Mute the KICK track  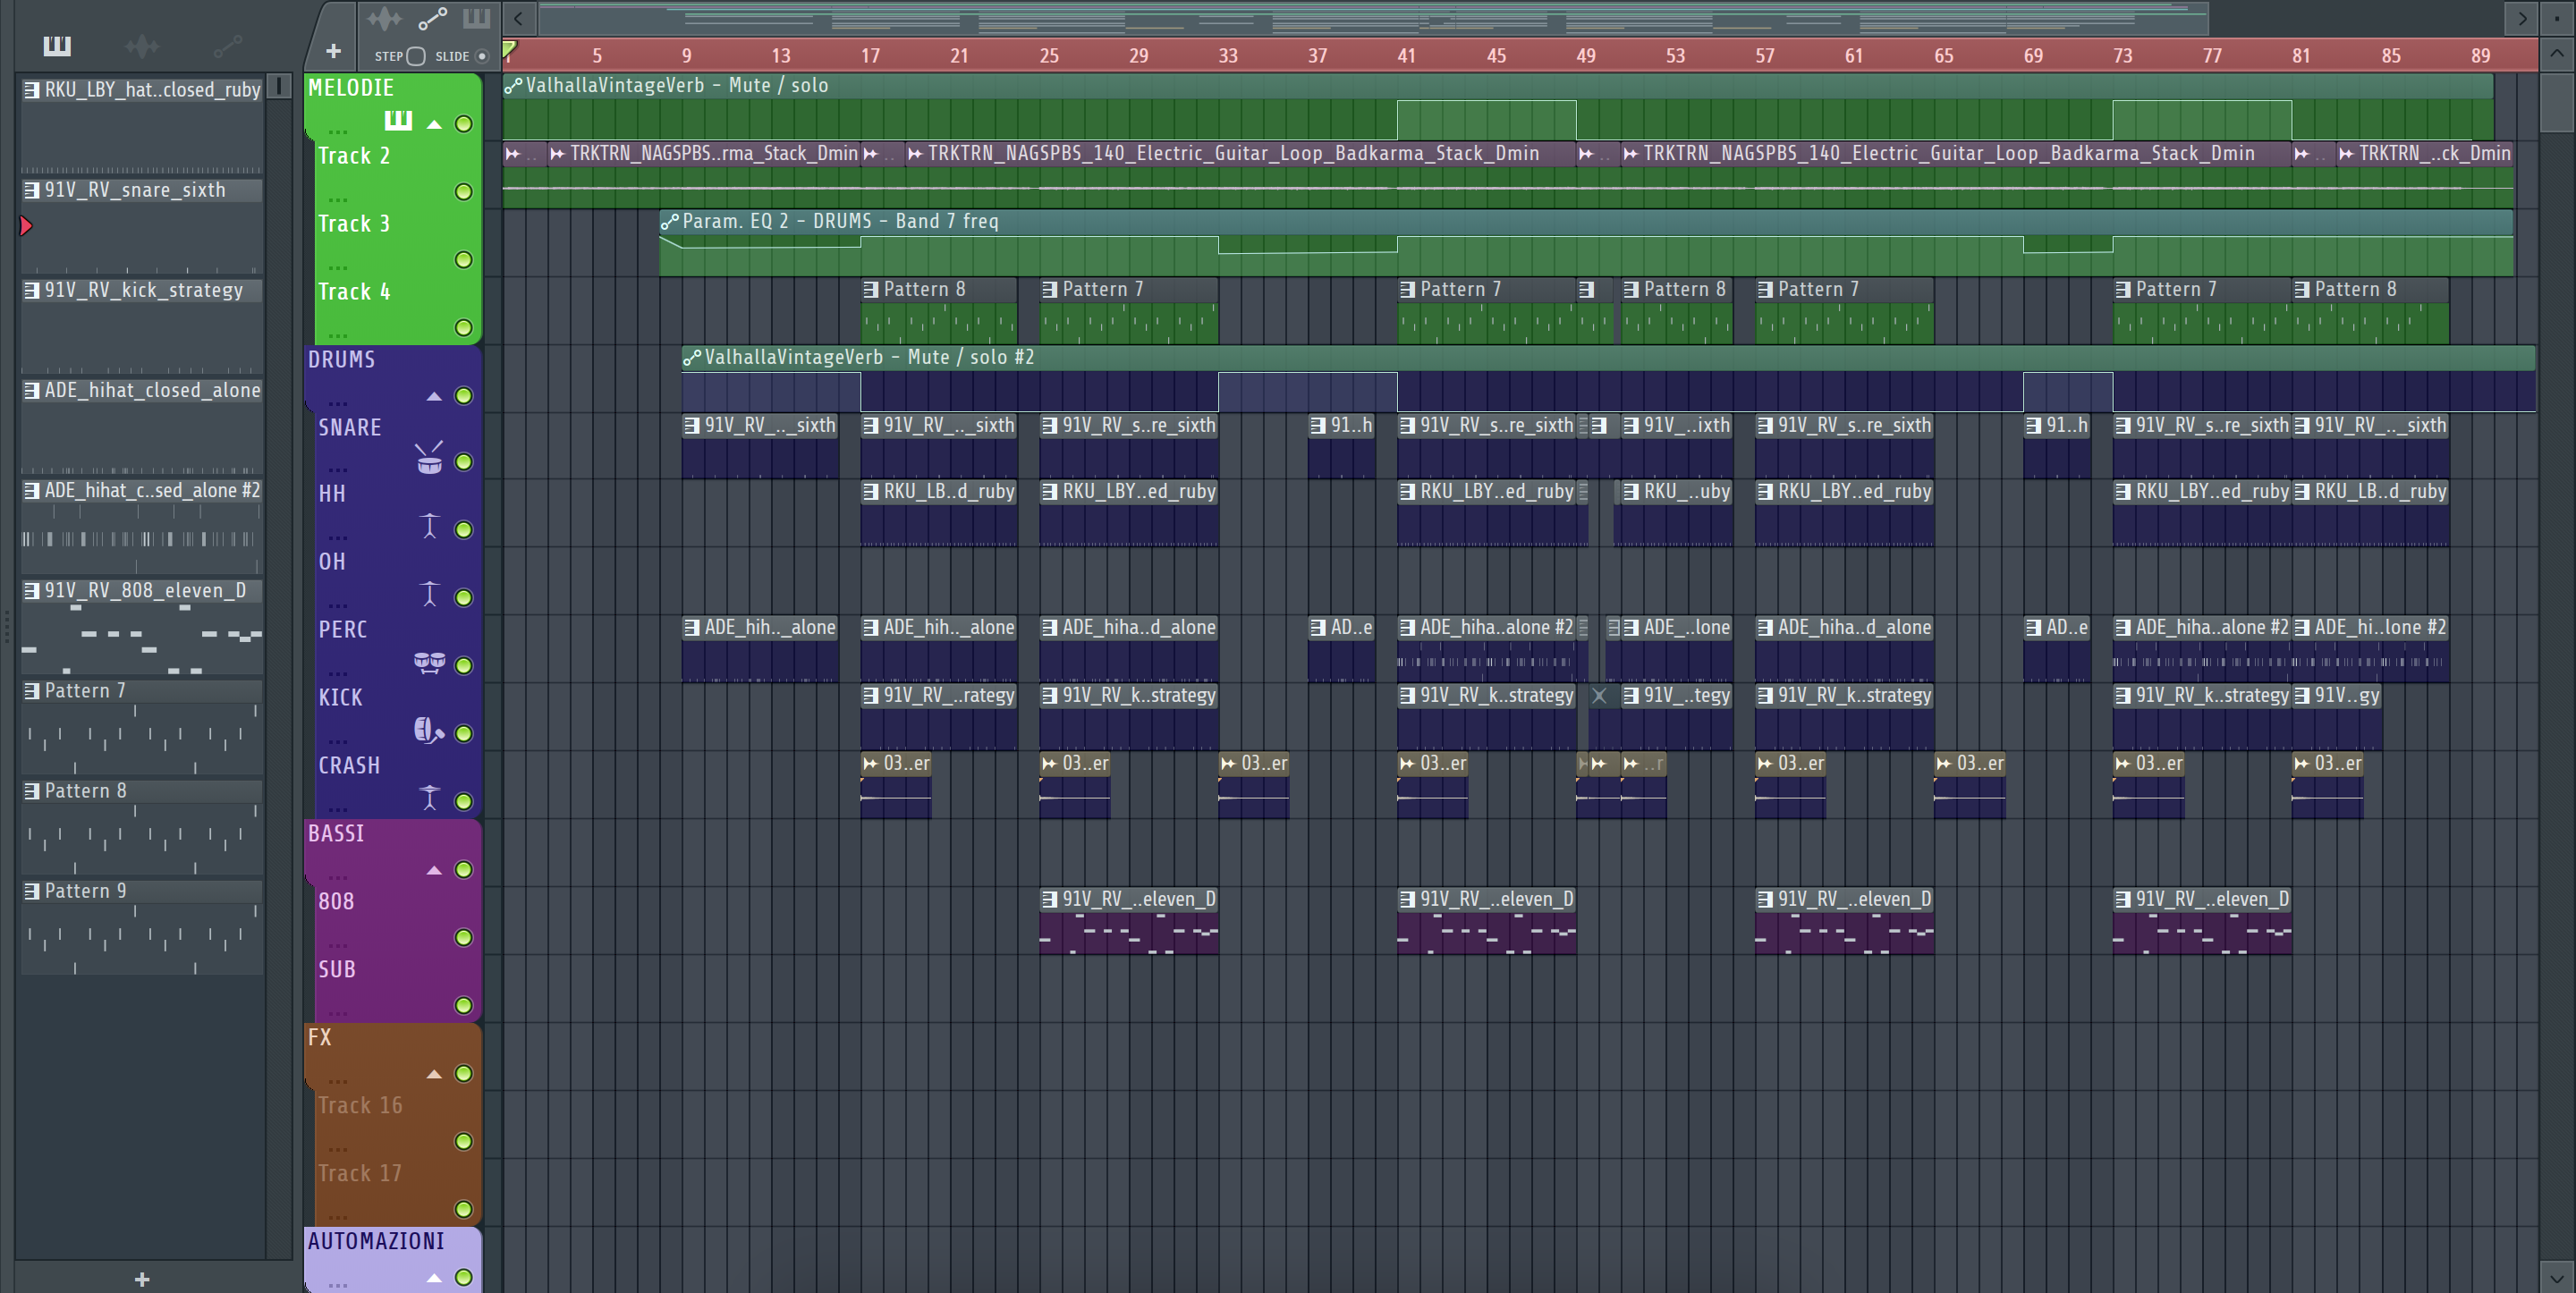464,733
